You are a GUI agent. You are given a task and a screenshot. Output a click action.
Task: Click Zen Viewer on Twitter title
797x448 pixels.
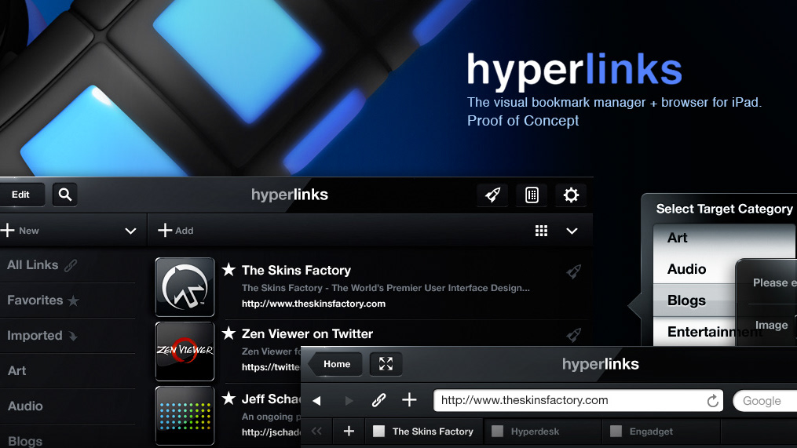307,333
